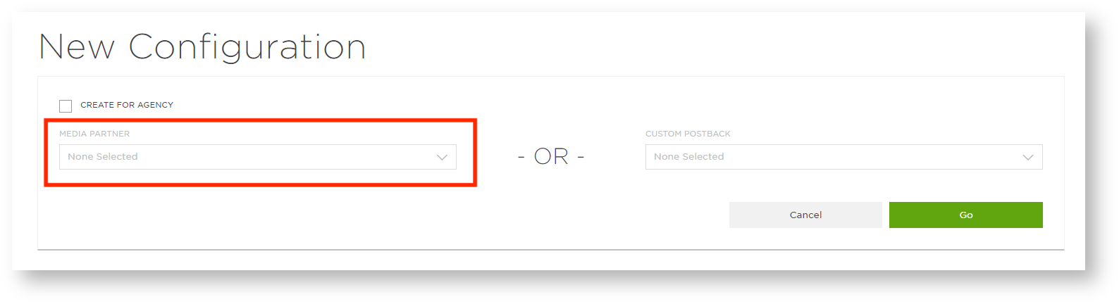Click the "MEDIA PARTNER" field label

click(x=94, y=134)
